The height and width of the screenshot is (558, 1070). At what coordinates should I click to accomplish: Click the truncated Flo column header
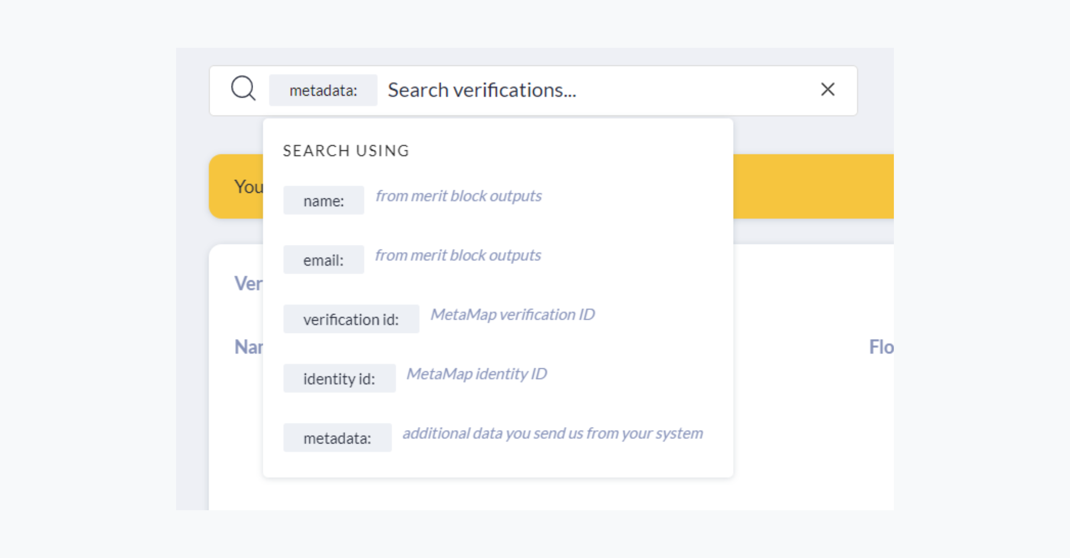click(x=881, y=347)
